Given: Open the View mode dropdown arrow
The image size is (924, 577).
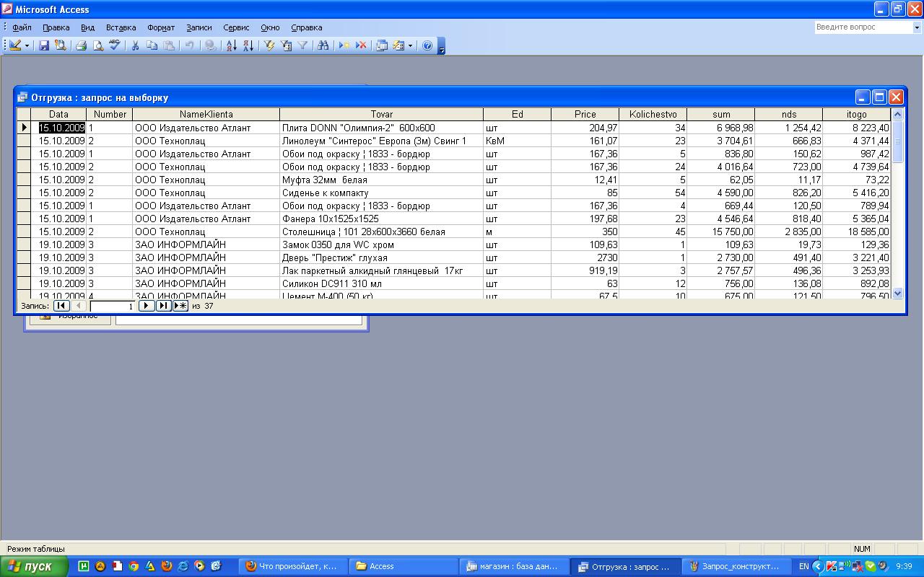Looking at the screenshot, I should coord(27,45).
